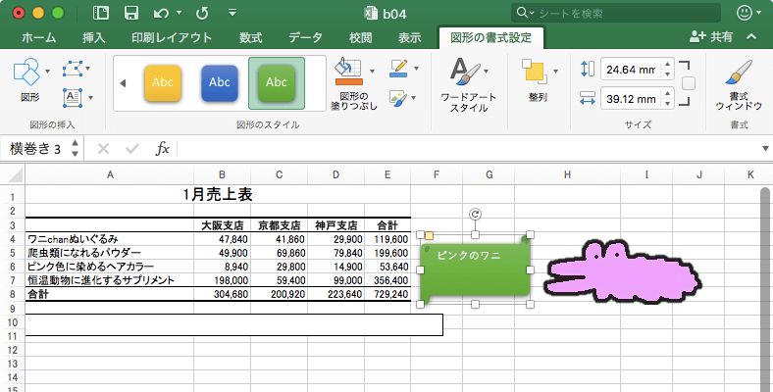
Task: Switch to 印刷レイアウト tab
Action: [172, 37]
